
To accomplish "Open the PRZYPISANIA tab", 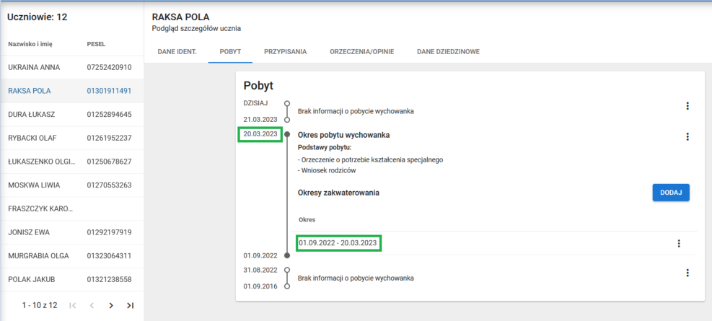I will (285, 52).
